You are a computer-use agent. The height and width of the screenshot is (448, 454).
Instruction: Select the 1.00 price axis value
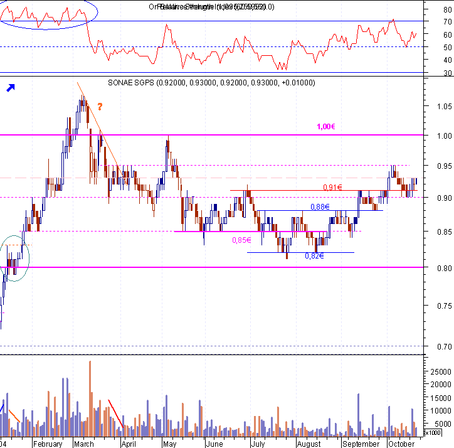click(x=445, y=136)
